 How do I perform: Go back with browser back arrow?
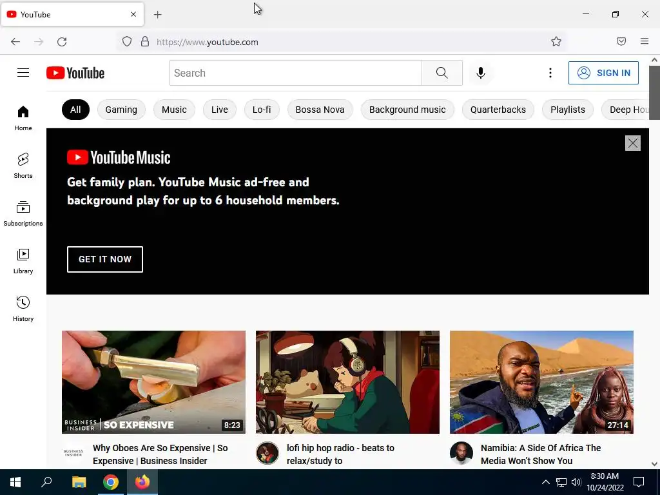coord(15,42)
